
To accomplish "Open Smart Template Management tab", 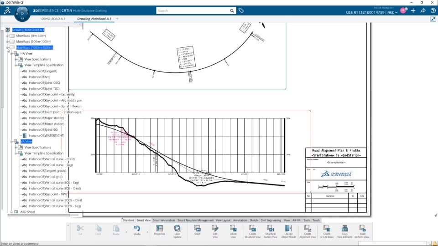I will click(195, 220).
